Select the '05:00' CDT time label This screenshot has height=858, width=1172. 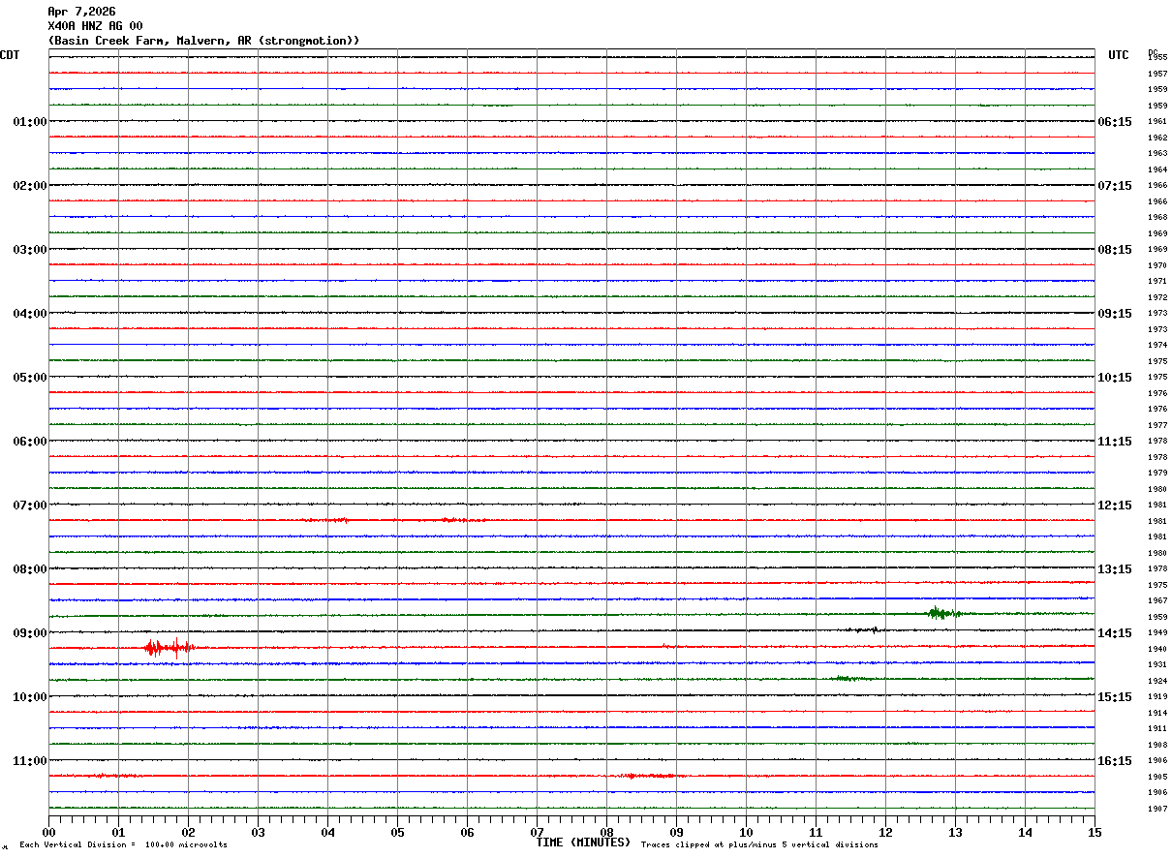30,378
